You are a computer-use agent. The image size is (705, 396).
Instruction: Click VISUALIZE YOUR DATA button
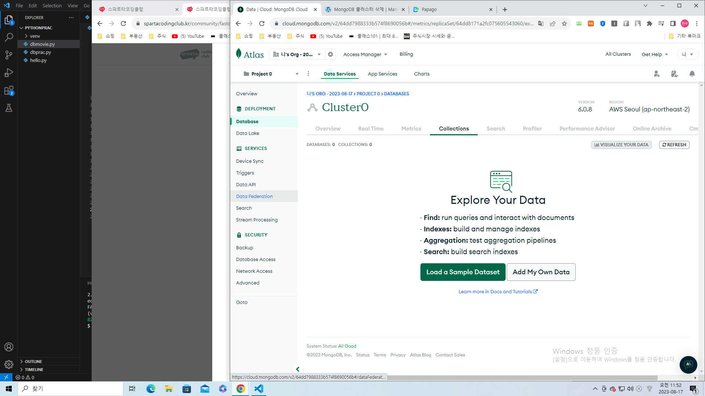(621, 145)
